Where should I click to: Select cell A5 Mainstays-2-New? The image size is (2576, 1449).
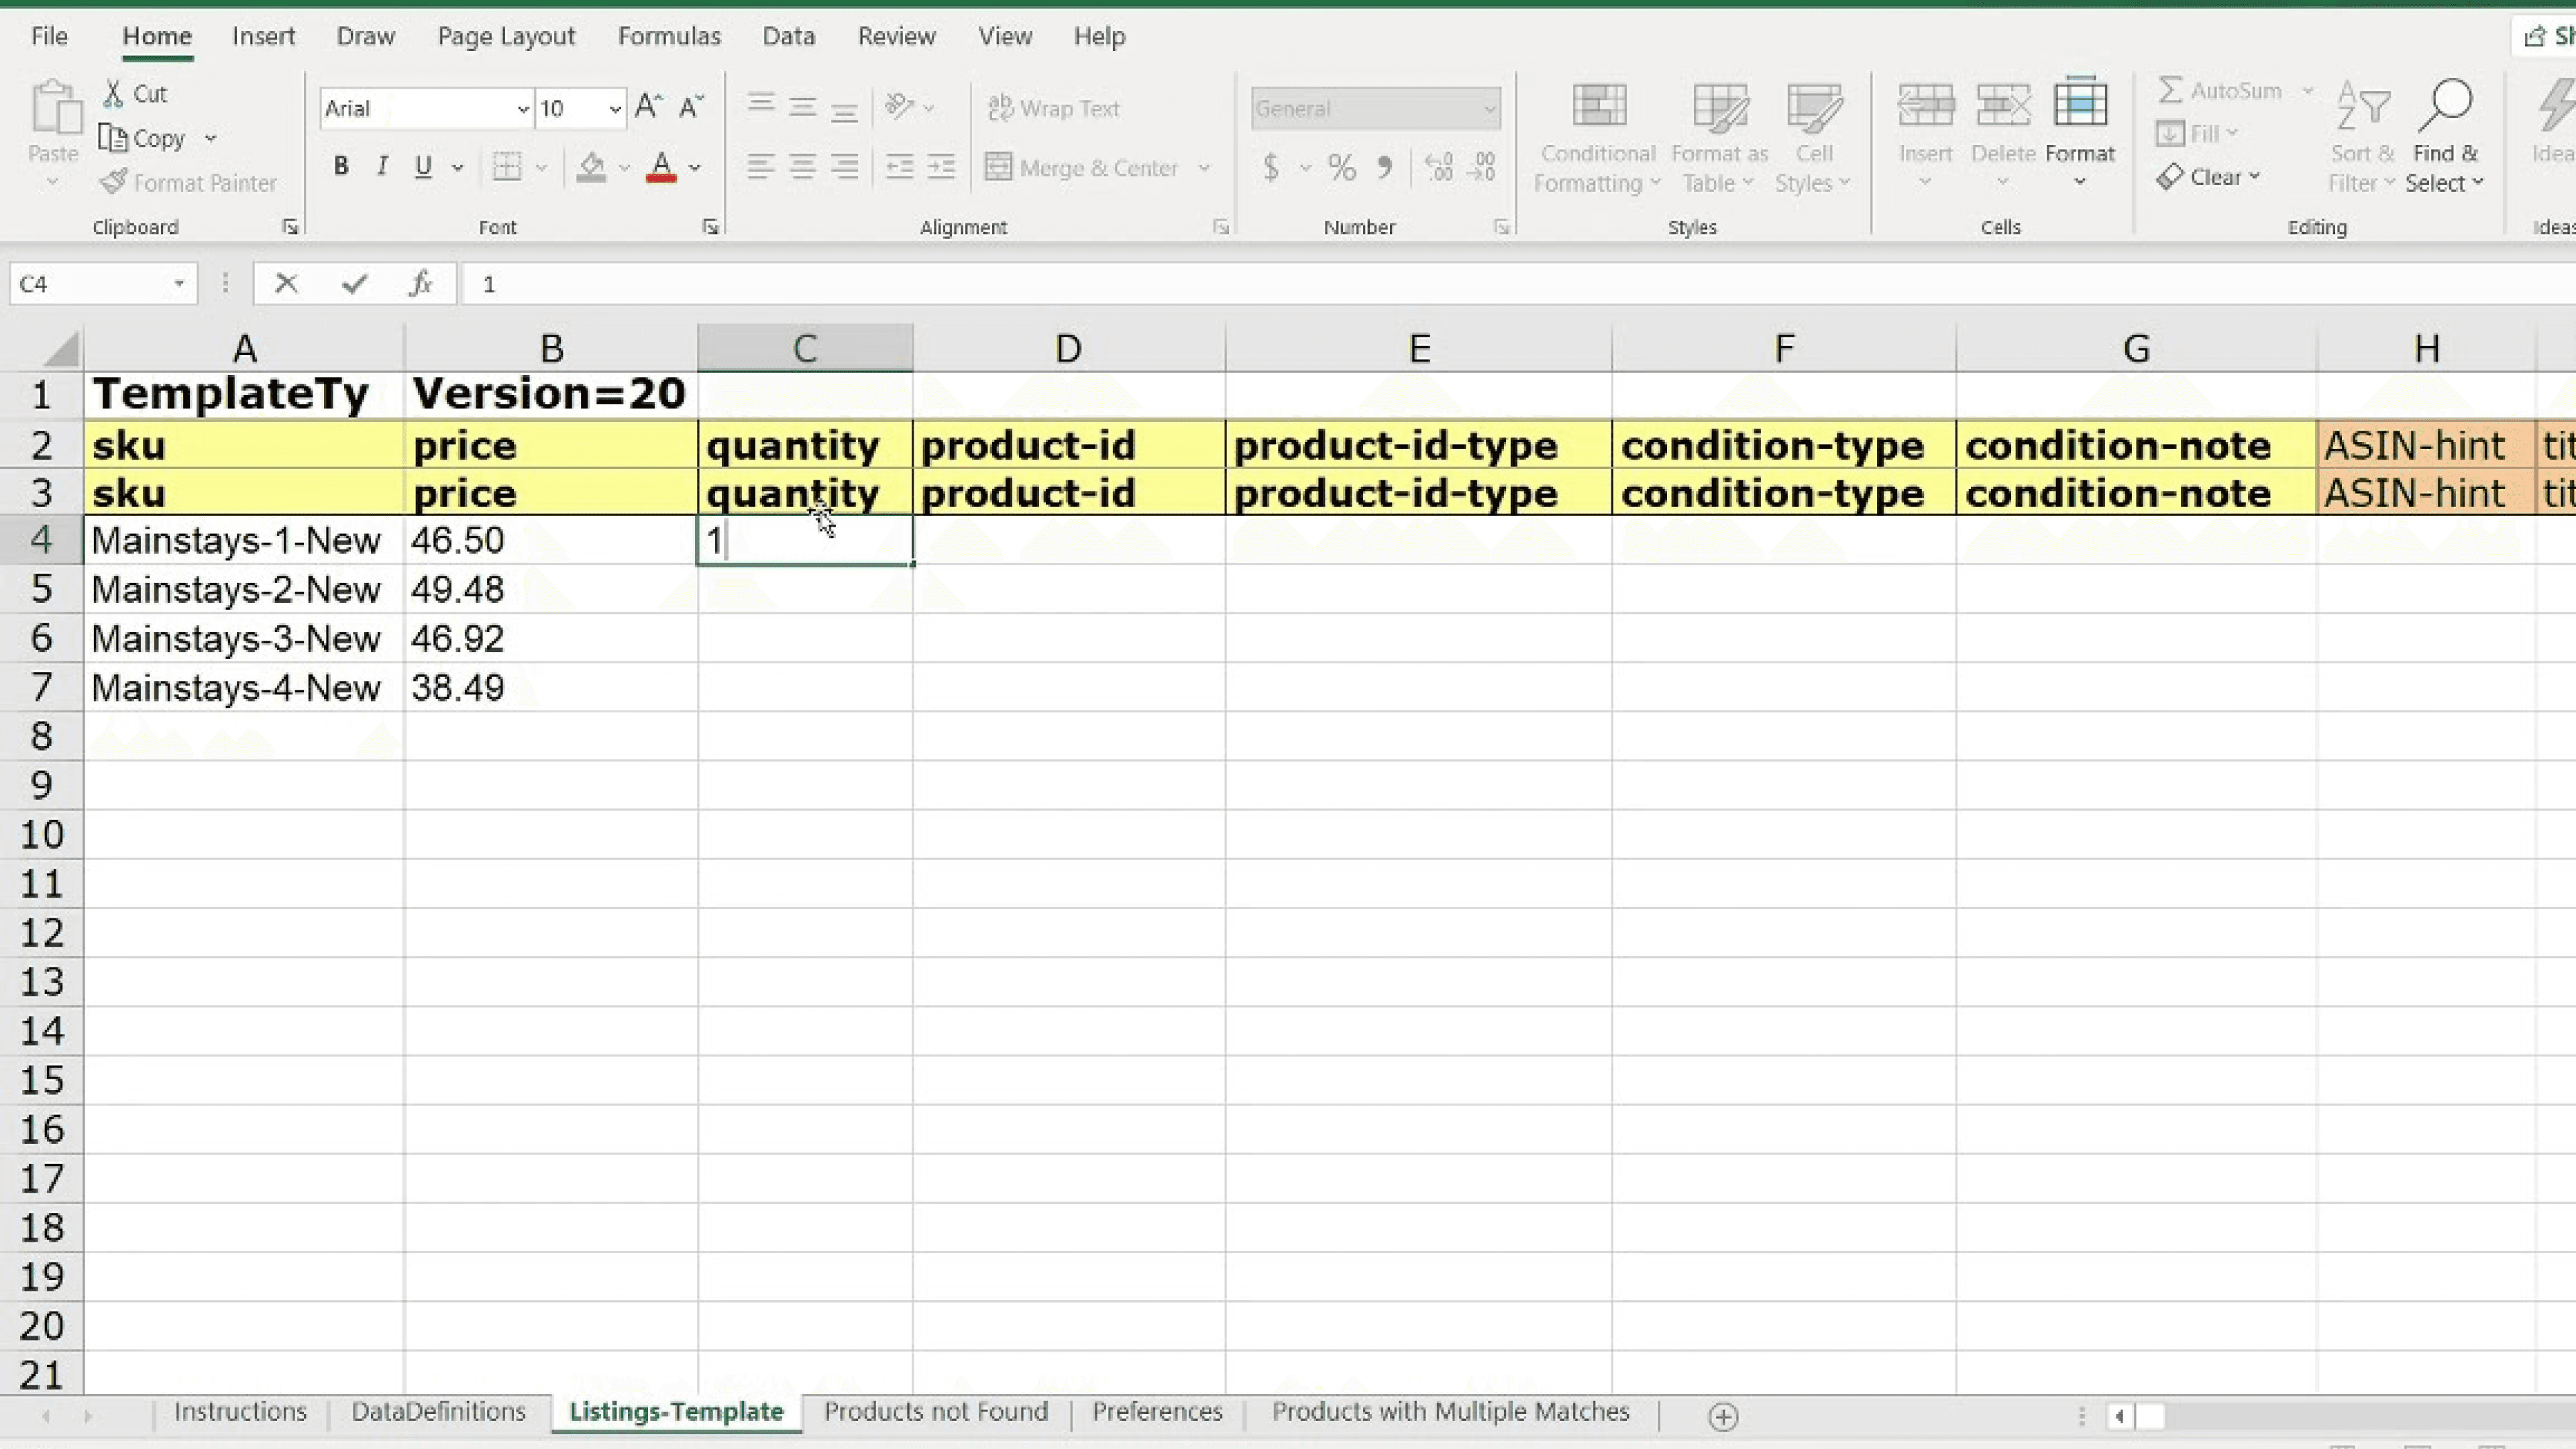click(x=236, y=589)
